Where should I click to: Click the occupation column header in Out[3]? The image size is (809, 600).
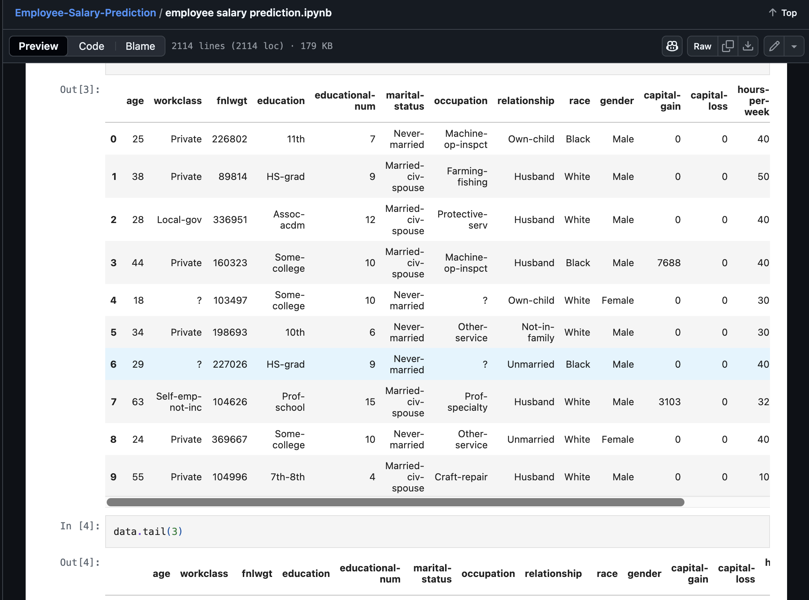pyautogui.click(x=461, y=101)
